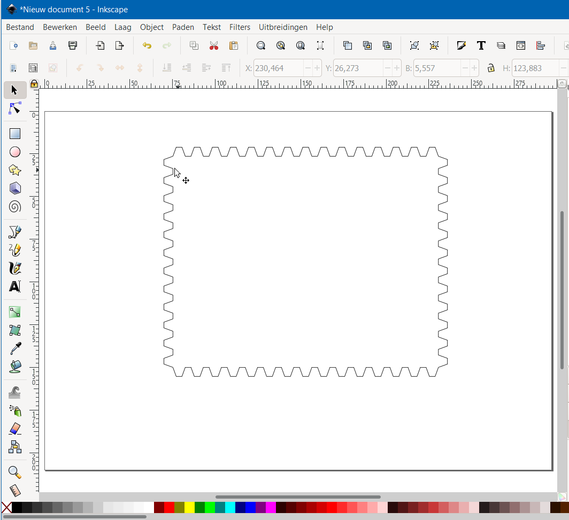
Task: Open the Uitbreidingen menu
Action: coord(283,27)
